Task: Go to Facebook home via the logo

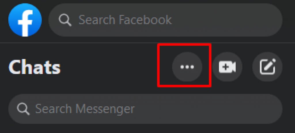Action: (x=25, y=20)
